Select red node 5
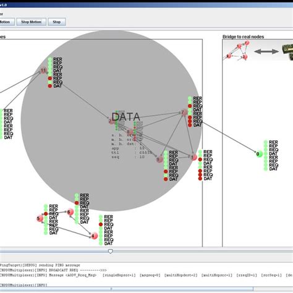 pos(40,218)
